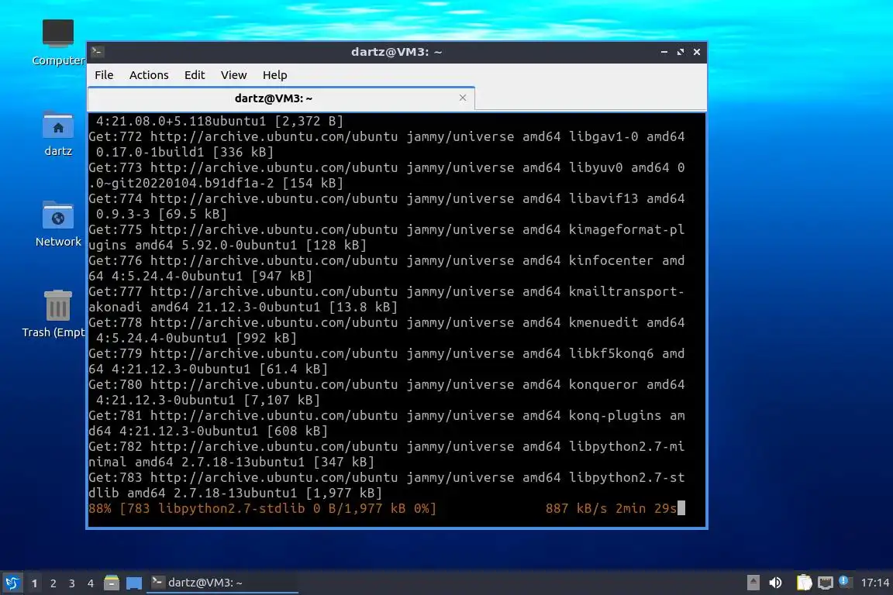The image size is (893, 595).
Task: Open the removable media eject tray icon
Action: tap(753, 583)
